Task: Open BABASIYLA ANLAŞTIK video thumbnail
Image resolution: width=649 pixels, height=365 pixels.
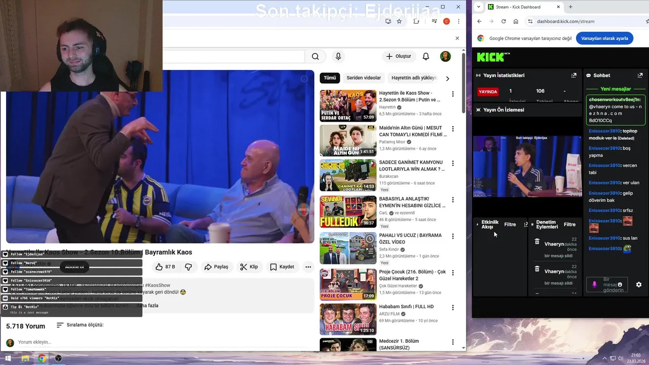Action: coord(348,211)
